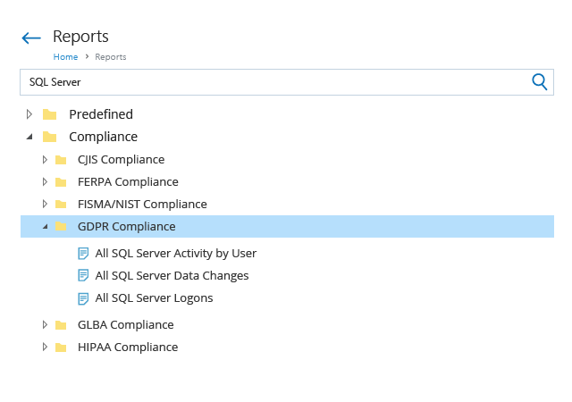This screenshot has height=402, width=572.
Task: Open All SQL Server Data Changes report
Action: pyautogui.click(x=172, y=276)
